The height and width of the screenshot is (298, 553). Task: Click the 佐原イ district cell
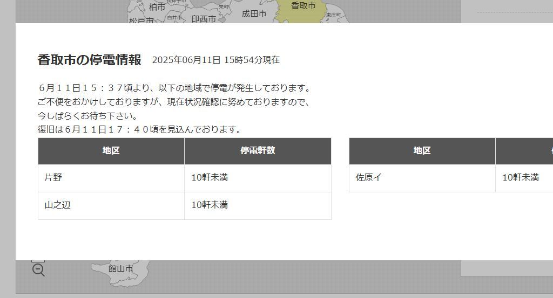(422, 178)
